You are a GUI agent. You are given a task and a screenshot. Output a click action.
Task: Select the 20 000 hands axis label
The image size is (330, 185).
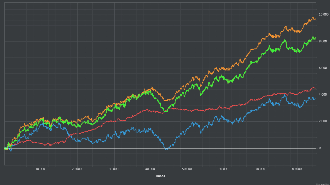(x=77, y=169)
